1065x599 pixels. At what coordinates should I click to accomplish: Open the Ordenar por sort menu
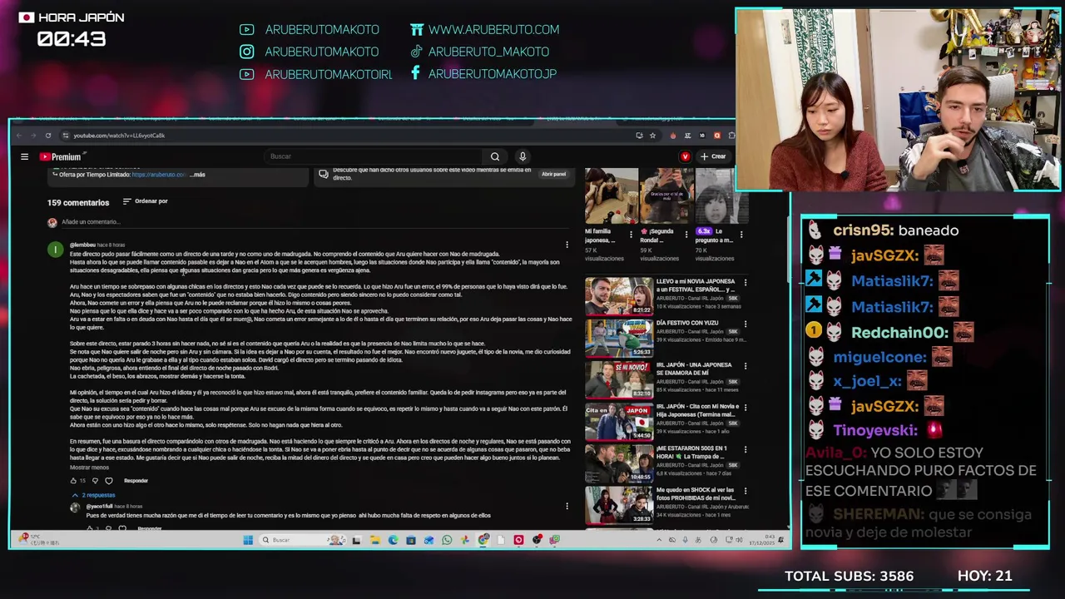click(x=146, y=201)
